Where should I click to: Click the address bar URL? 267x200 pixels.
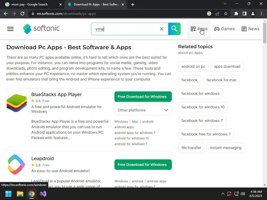coord(66,14)
